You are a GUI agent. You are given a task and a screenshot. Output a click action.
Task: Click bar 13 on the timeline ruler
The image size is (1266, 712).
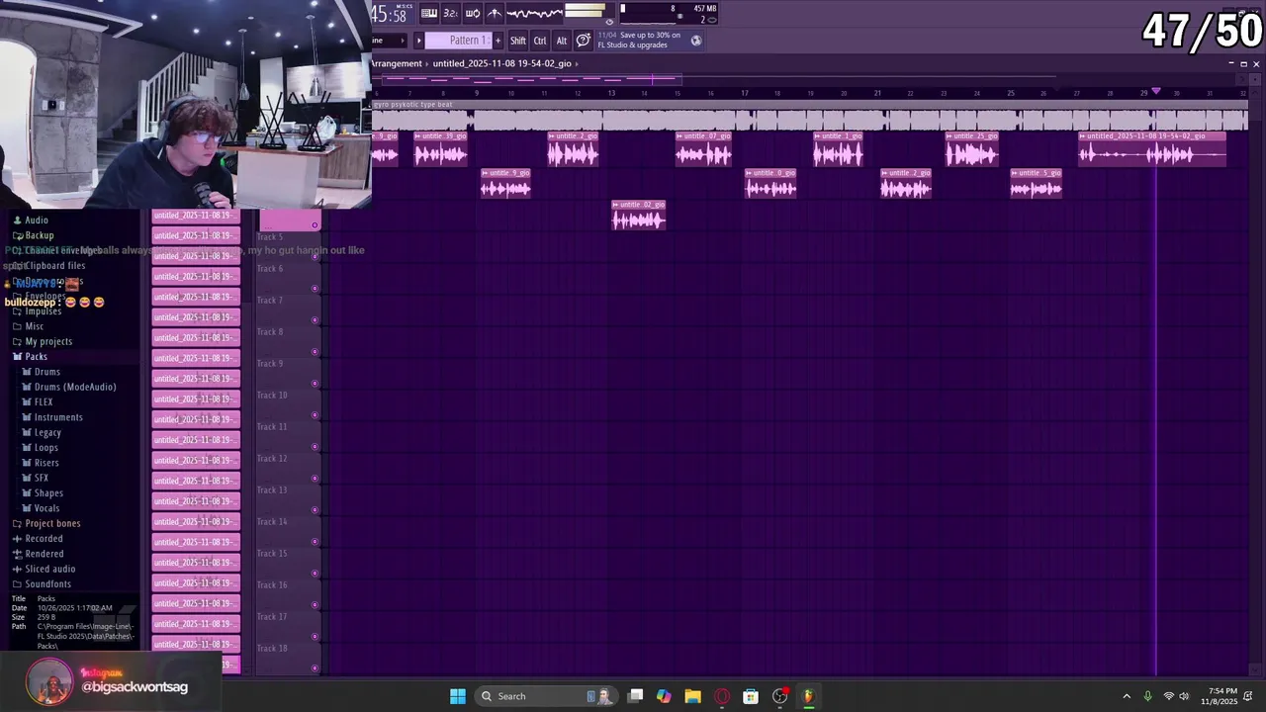[611, 93]
